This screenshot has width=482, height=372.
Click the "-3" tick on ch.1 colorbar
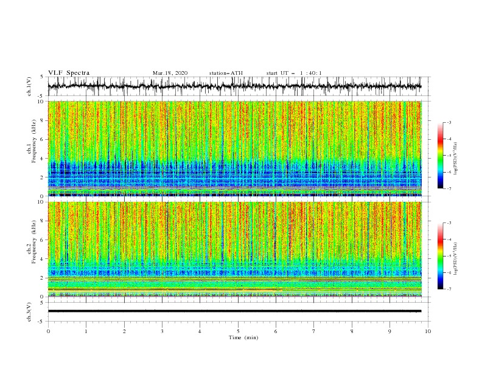(449, 122)
